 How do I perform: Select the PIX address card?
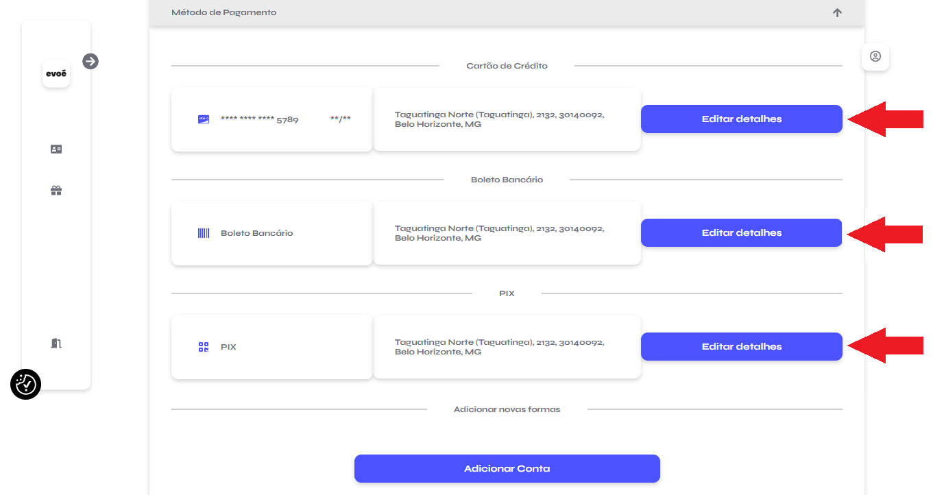[x=507, y=347]
